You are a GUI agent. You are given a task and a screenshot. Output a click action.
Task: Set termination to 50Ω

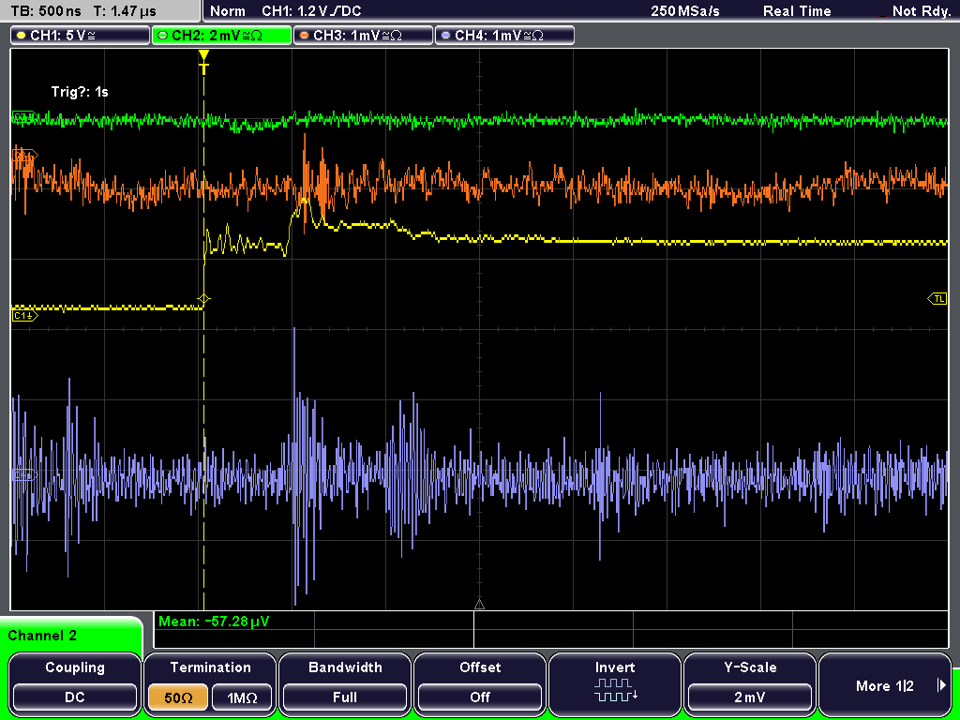coord(178,697)
